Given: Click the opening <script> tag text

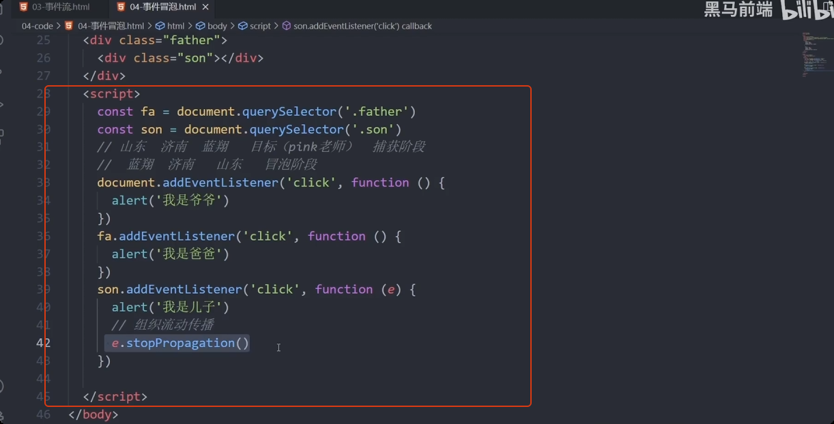Looking at the screenshot, I should (111, 93).
